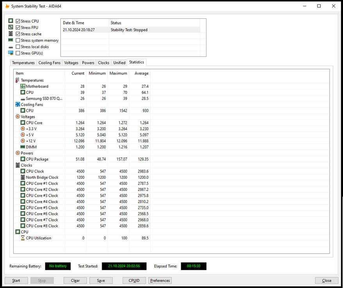
Task: Click the CPU Core voltage icon
Action: 23,123
